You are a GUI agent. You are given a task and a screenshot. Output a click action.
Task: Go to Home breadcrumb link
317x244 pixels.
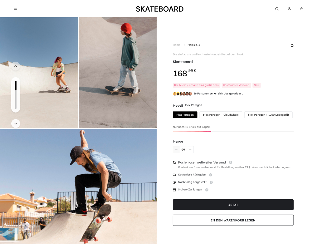[x=177, y=45]
